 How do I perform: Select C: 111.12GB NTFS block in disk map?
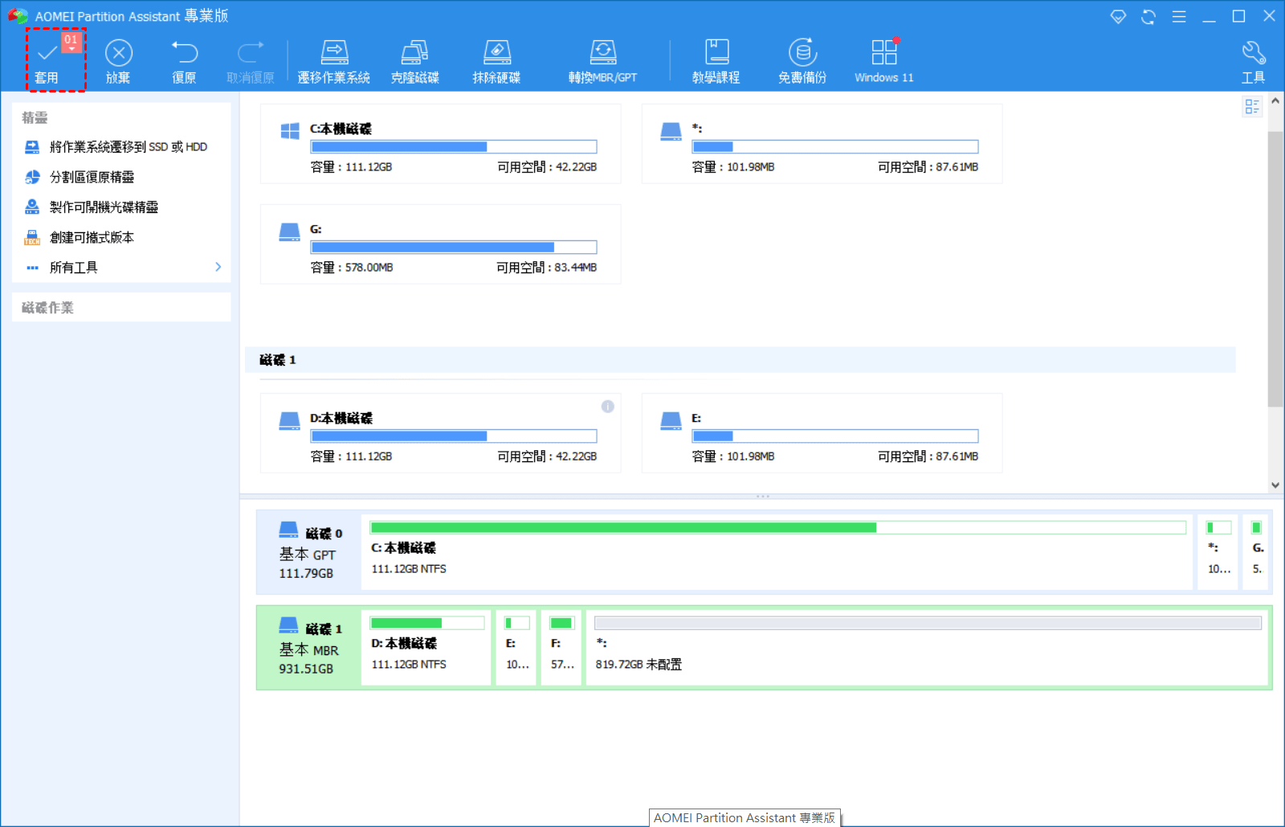(x=777, y=552)
